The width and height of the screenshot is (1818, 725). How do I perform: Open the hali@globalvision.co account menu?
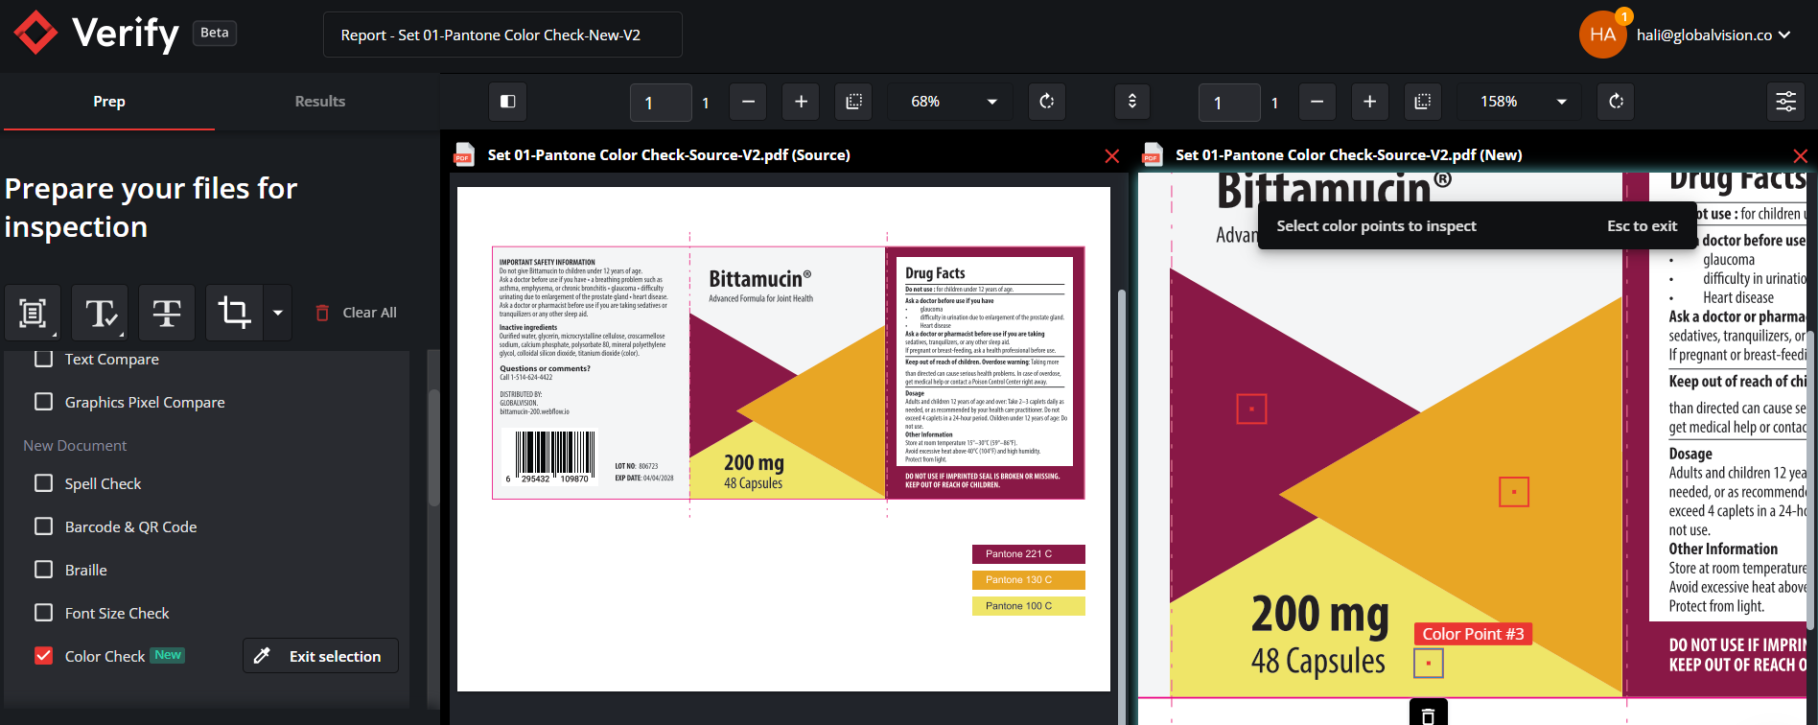point(1713,35)
